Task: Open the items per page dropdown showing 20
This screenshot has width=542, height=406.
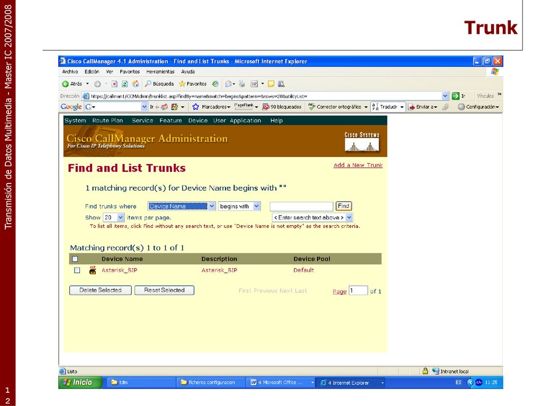Action: click(x=120, y=217)
